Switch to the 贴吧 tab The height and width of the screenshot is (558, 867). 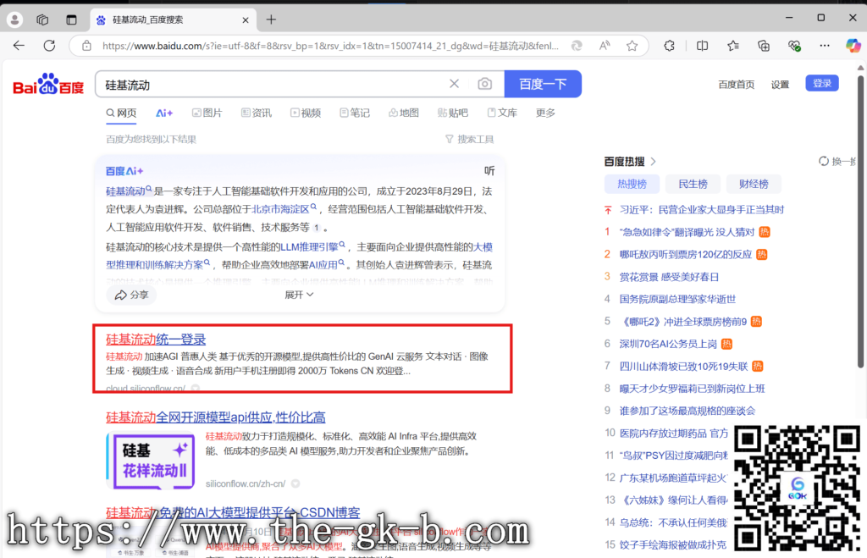pos(452,113)
